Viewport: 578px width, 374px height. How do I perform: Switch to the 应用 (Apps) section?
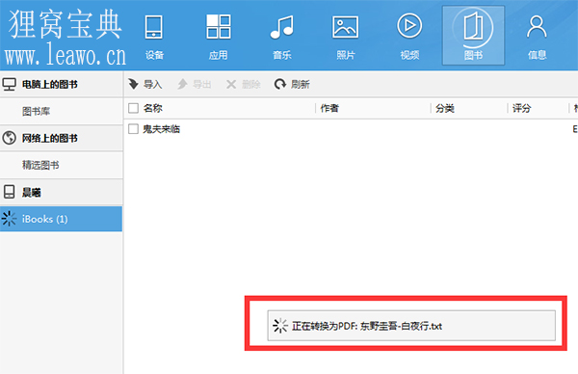pyautogui.click(x=219, y=36)
